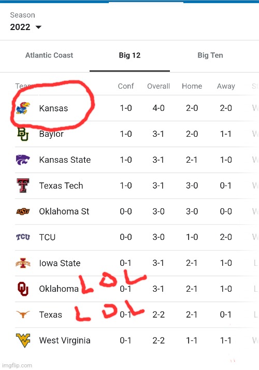Click the Texas Longhorns logo

pyautogui.click(x=23, y=315)
